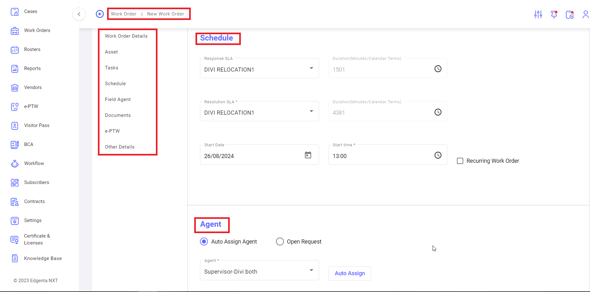Collapse the sidebar with chevron button
The image size is (590, 292).
[x=79, y=14]
